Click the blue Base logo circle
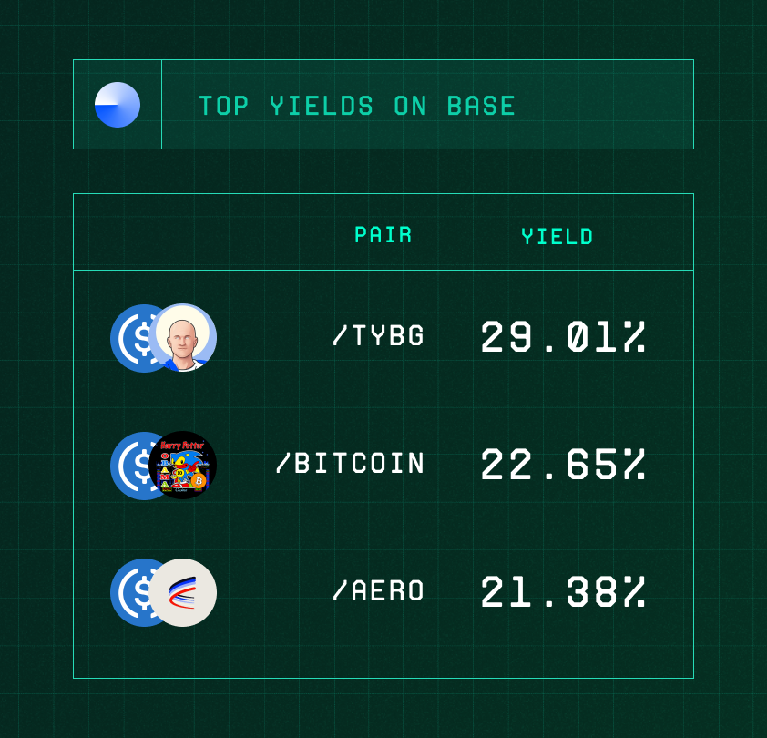Screen dimensions: 767x738 click(x=118, y=105)
